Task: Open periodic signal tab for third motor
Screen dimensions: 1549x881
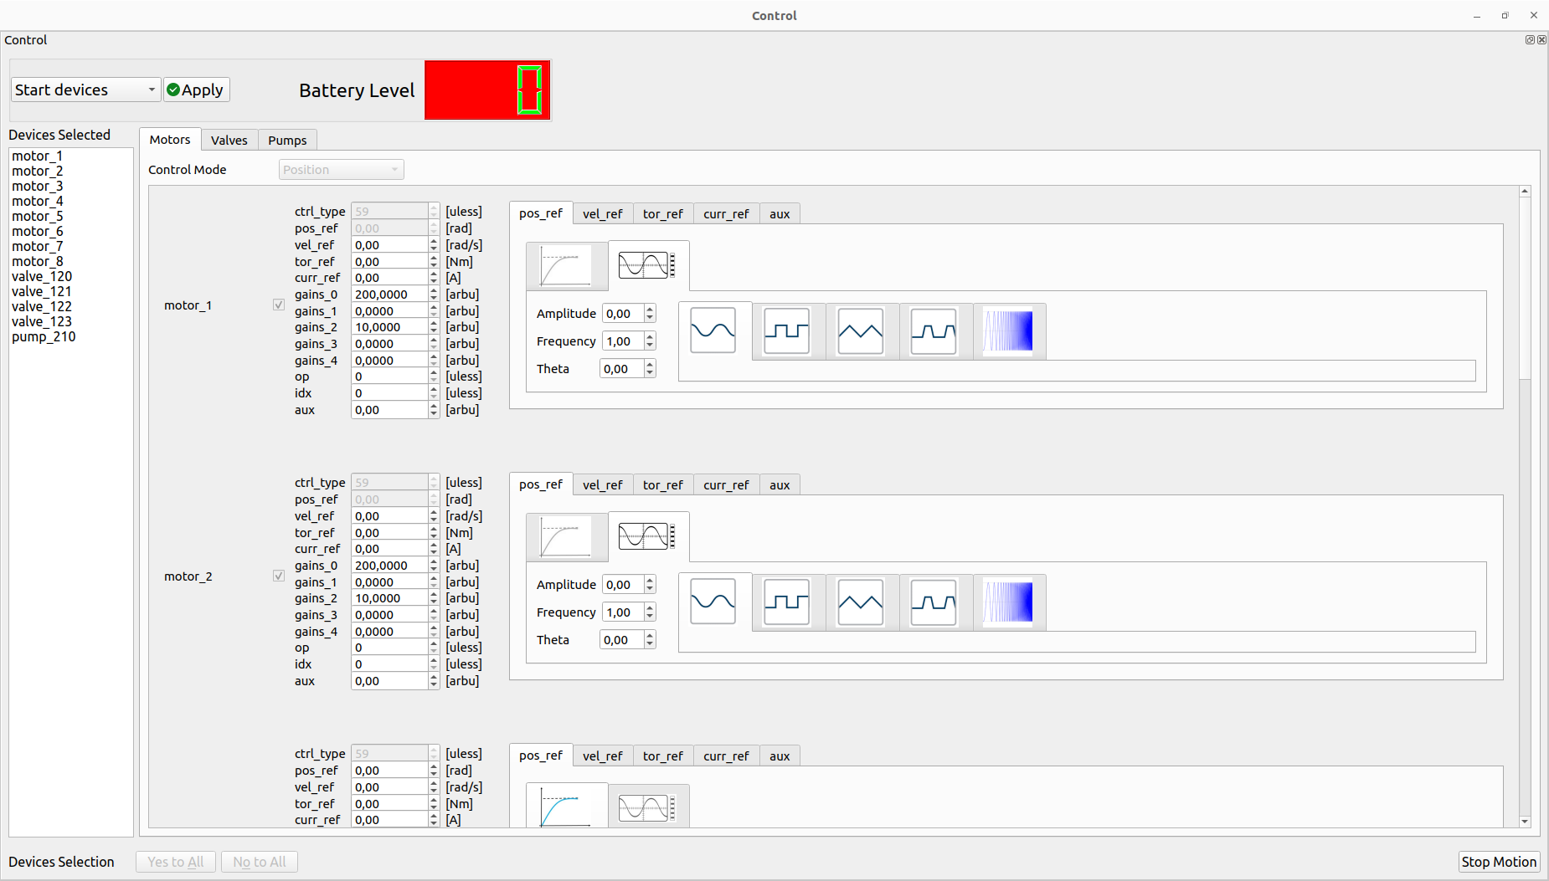Action: pyautogui.click(x=648, y=807)
